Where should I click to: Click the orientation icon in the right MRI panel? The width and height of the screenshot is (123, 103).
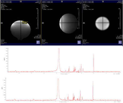(120, 42)
